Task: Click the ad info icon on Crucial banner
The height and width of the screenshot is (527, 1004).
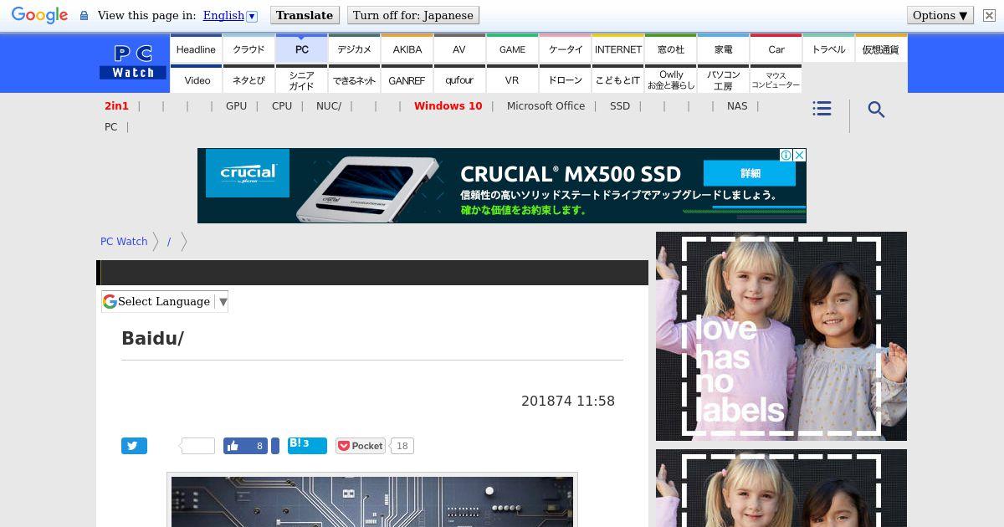Action: (786, 155)
